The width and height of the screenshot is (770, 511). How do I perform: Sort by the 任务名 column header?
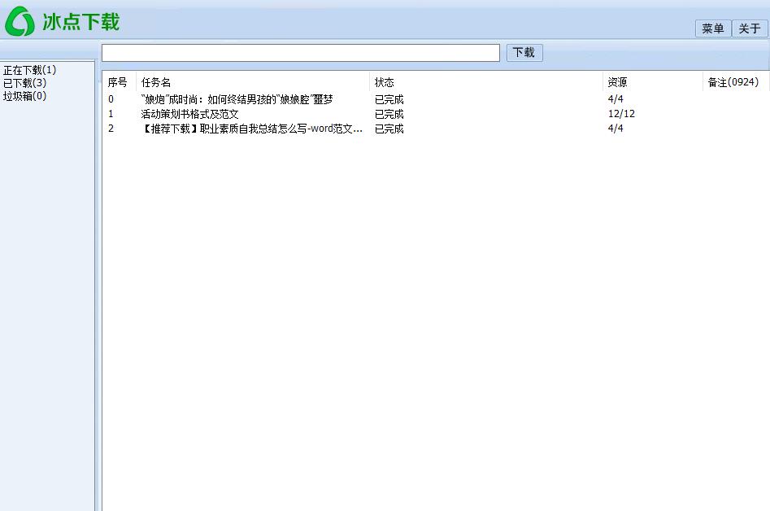(155, 82)
